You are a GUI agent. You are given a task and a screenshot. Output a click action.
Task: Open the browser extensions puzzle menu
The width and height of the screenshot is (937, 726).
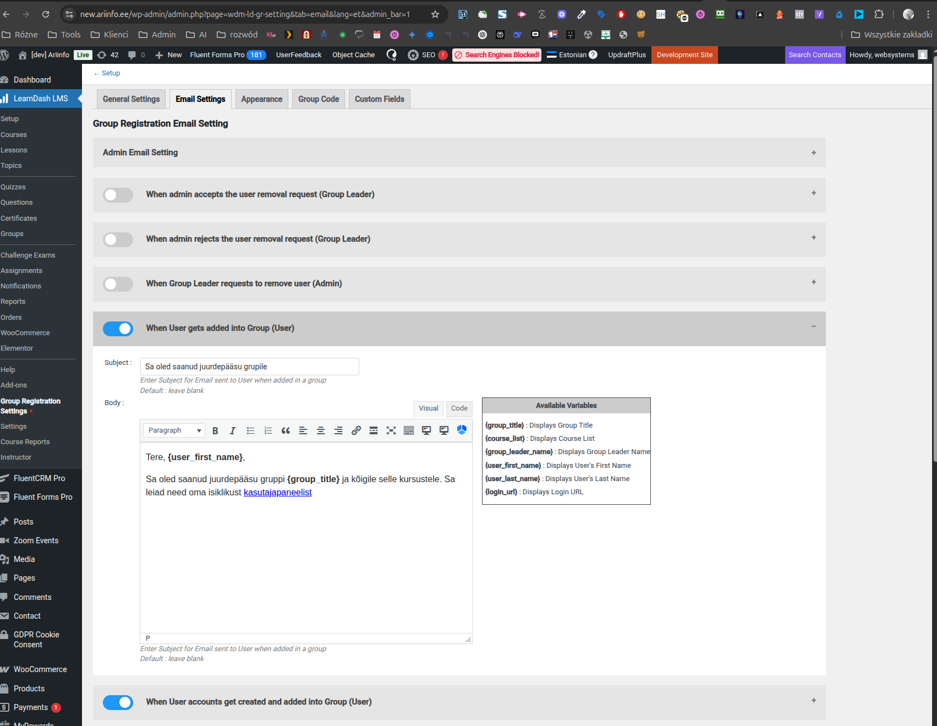click(x=879, y=14)
